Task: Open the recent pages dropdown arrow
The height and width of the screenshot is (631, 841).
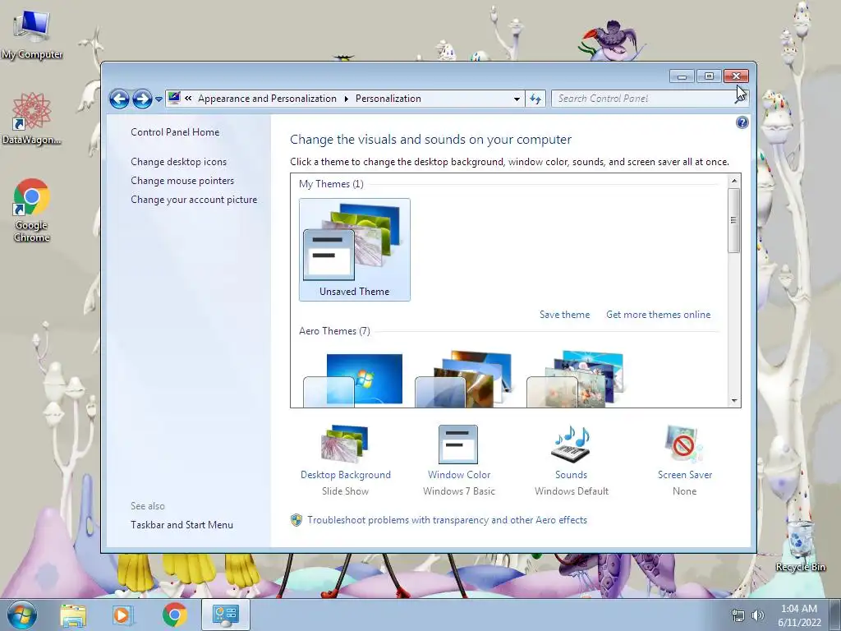Action: pos(159,99)
